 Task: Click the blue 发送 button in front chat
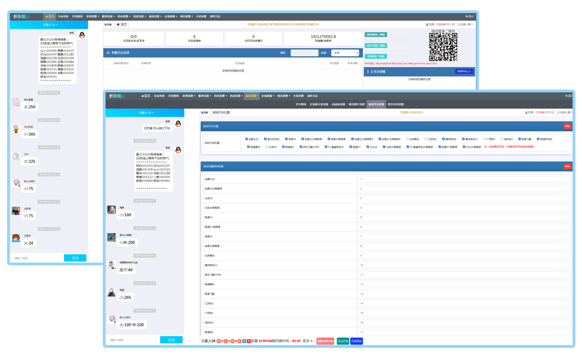[171, 340]
